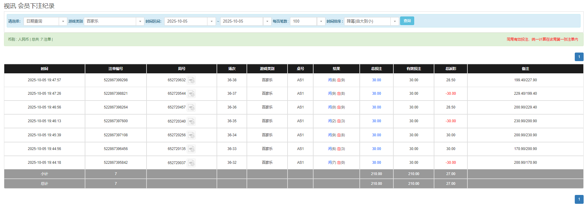Click the 时间 column header
The height and width of the screenshot is (220, 587).
[x=44, y=69]
